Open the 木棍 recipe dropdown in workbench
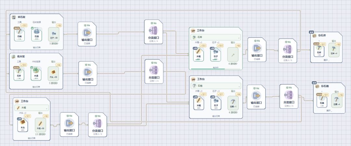Screen dimensions: 351x146 32,108
